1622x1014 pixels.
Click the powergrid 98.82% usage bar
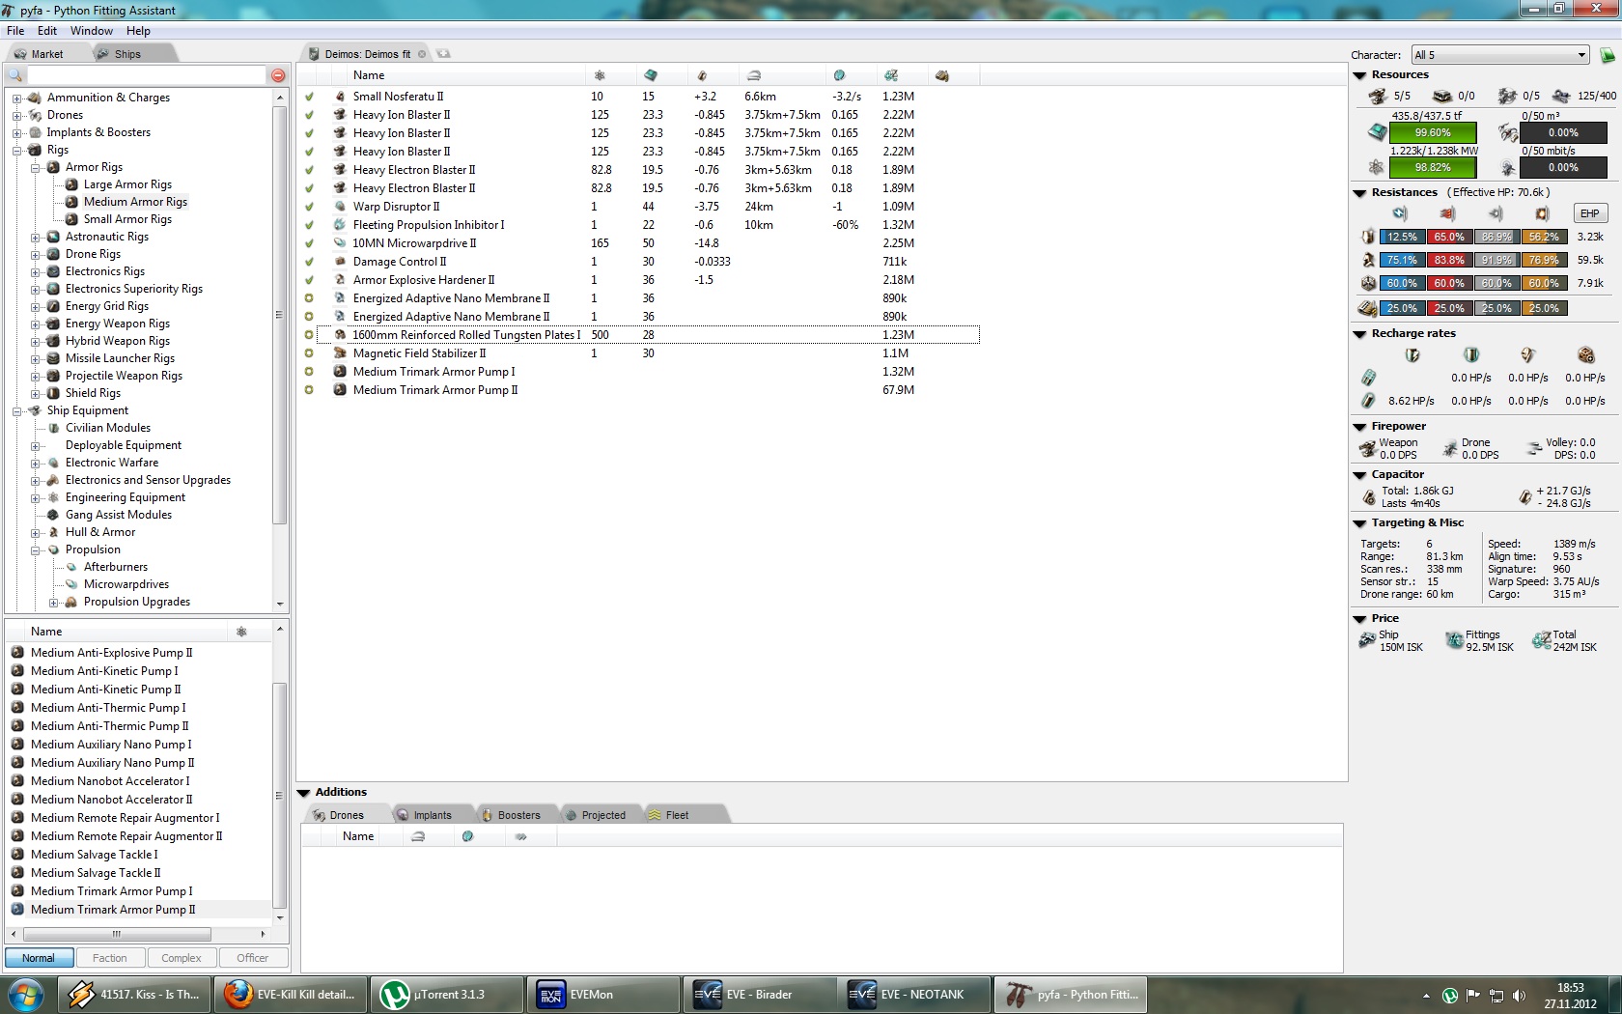point(1433,168)
